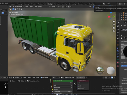
Task: Click the node editor pan hand icon
Action: click(5, 87)
